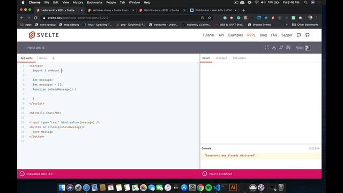Save the REPL changes icon

(288, 48)
